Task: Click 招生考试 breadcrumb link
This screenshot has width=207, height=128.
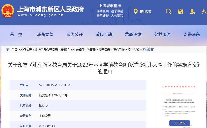Action: 133,50
